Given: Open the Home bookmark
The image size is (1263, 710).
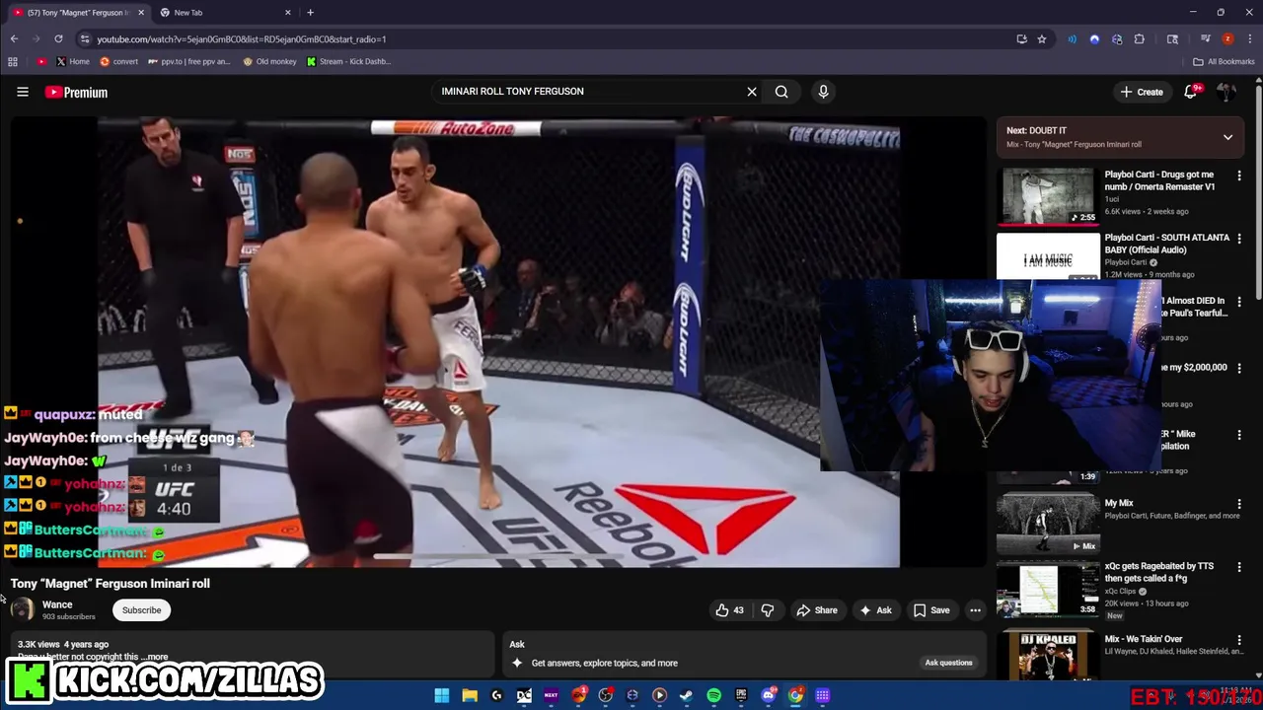Looking at the screenshot, I should tap(72, 61).
